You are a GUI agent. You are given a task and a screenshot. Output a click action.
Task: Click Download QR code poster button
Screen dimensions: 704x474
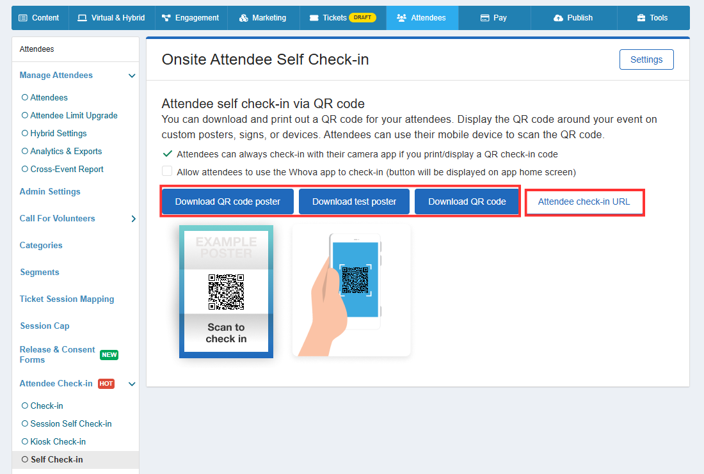click(x=228, y=201)
